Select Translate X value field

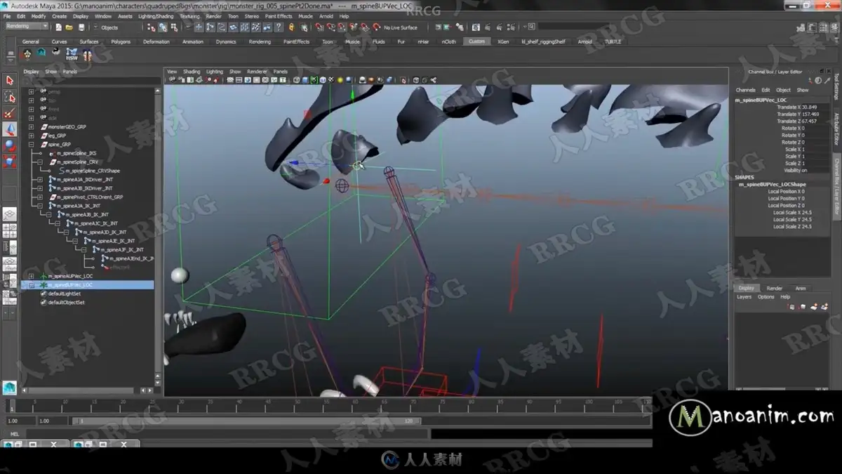tap(814, 107)
